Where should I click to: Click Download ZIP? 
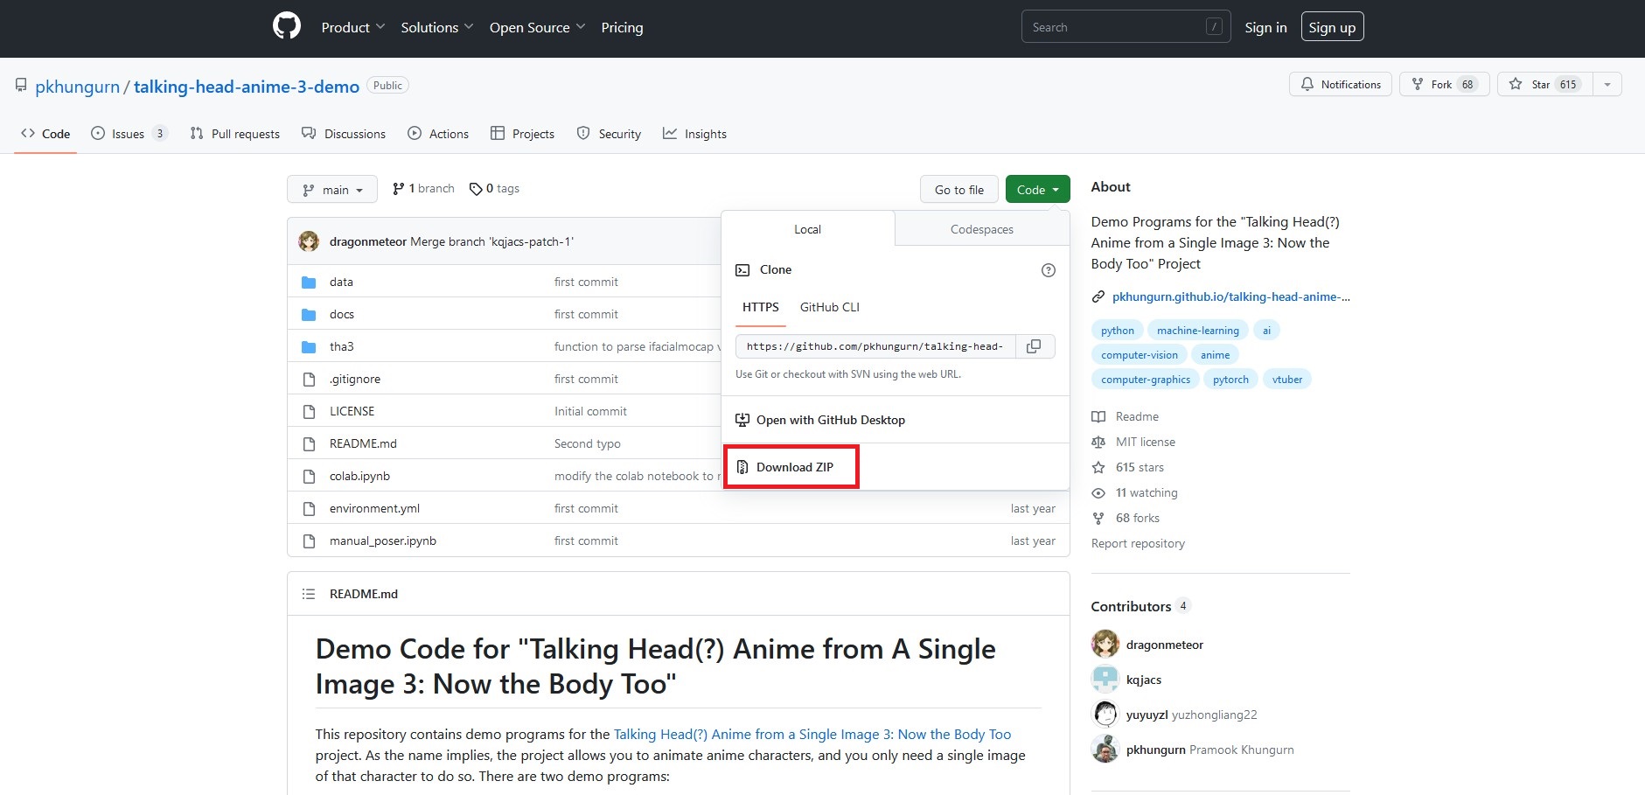794,467
